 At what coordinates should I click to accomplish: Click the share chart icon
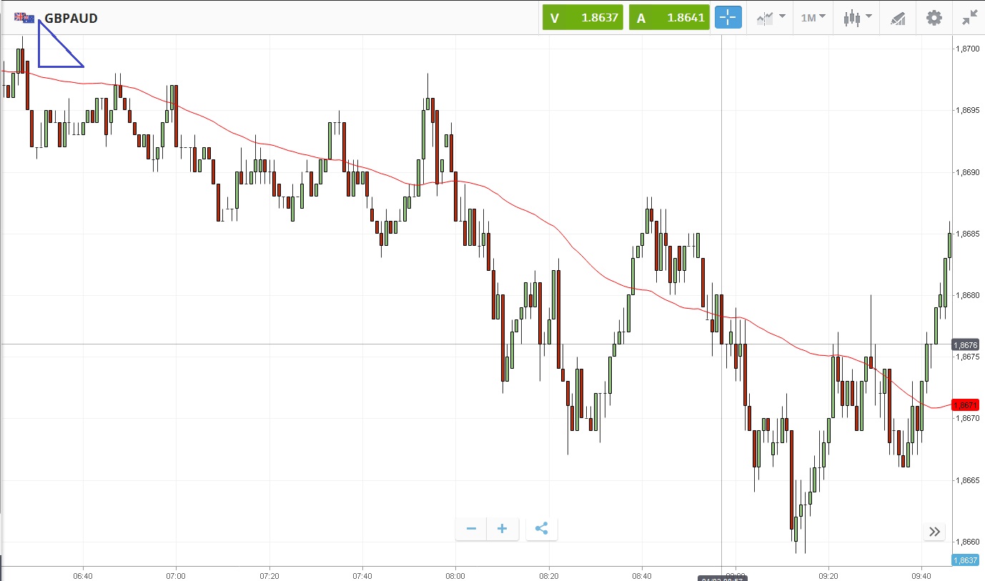541,529
